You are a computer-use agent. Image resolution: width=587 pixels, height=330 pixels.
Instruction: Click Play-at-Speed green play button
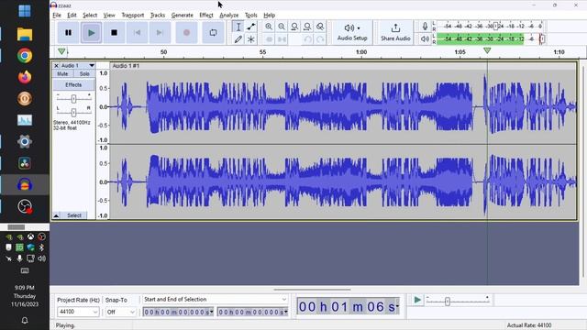click(x=417, y=300)
